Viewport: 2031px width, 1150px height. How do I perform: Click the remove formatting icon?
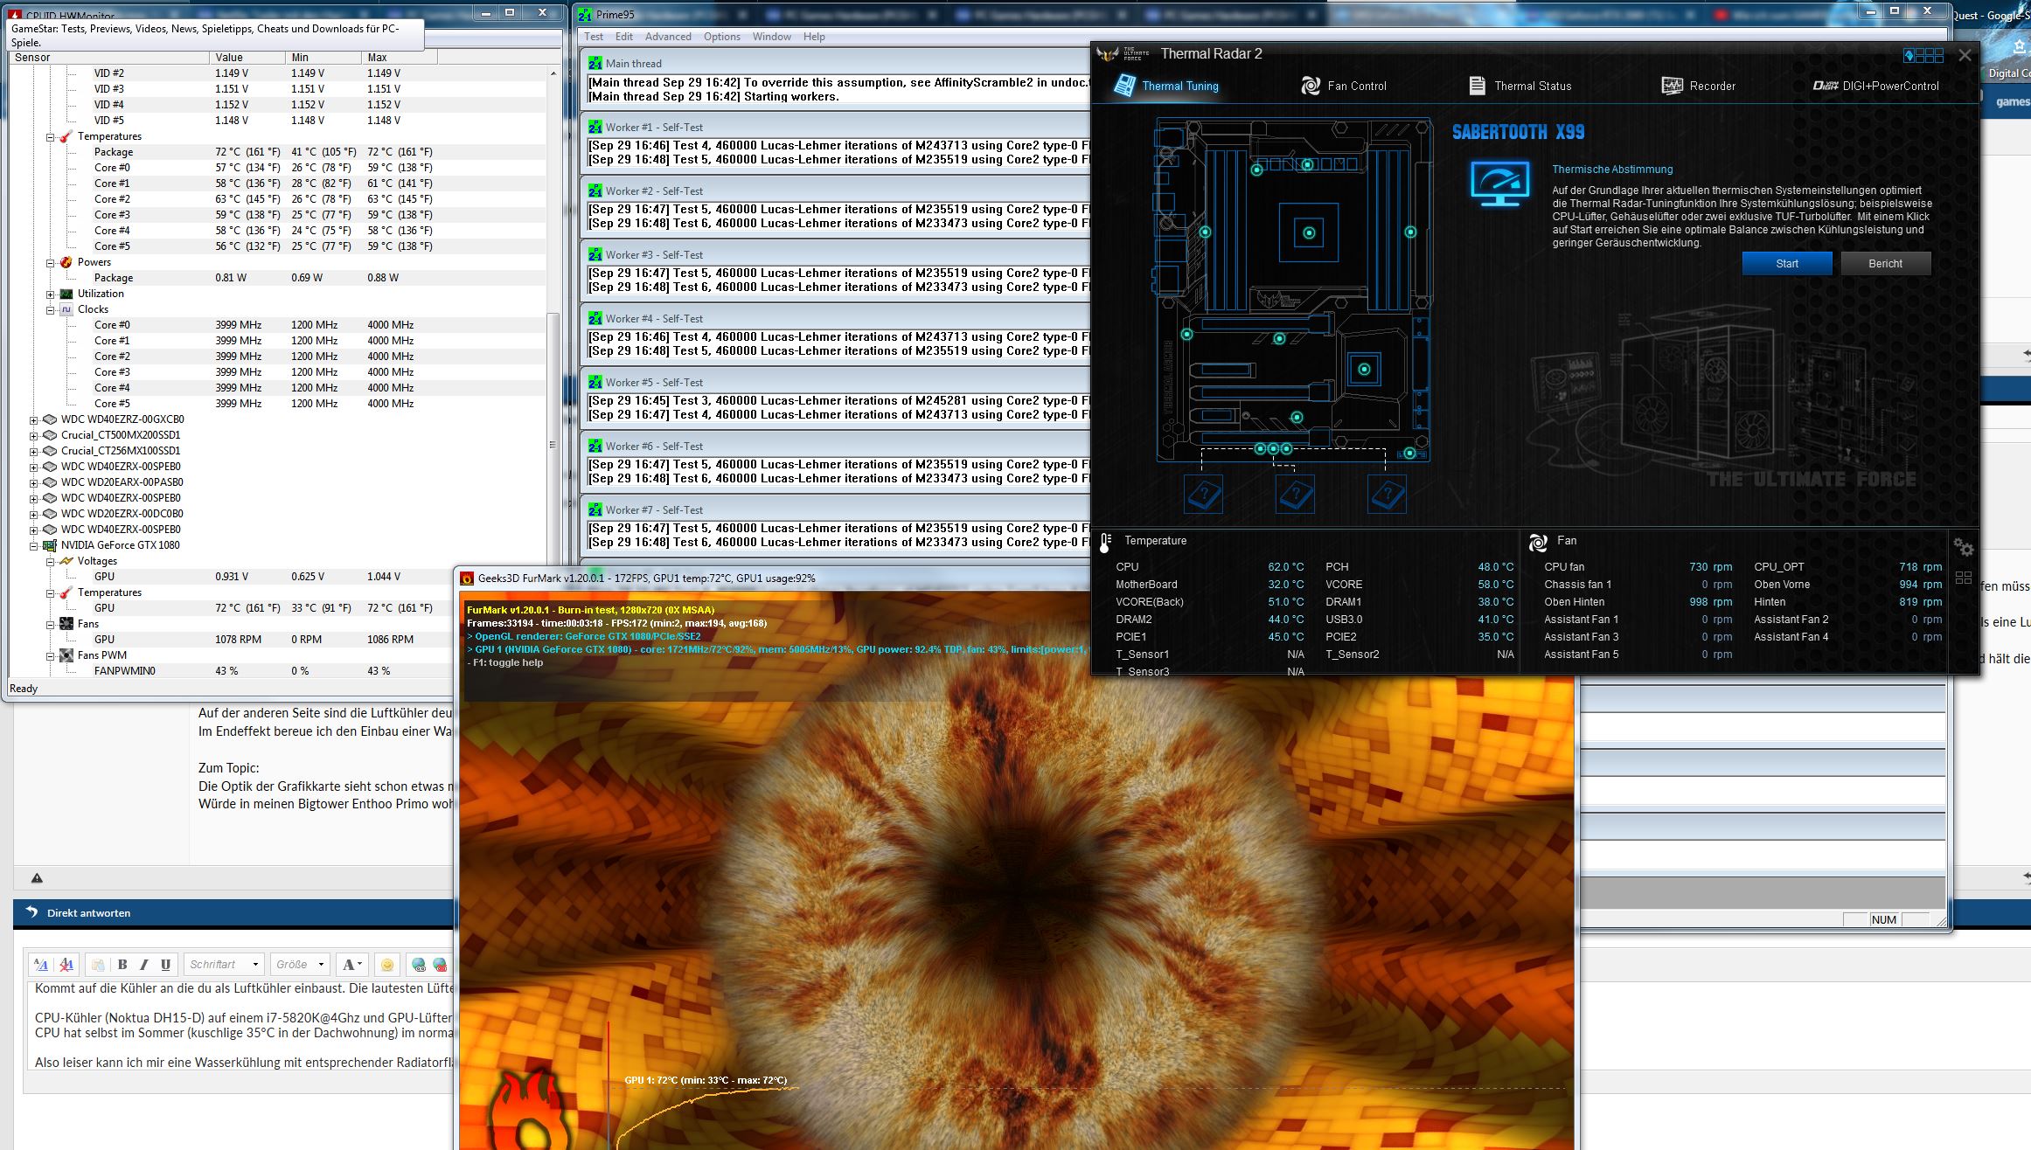coord(66,965)
